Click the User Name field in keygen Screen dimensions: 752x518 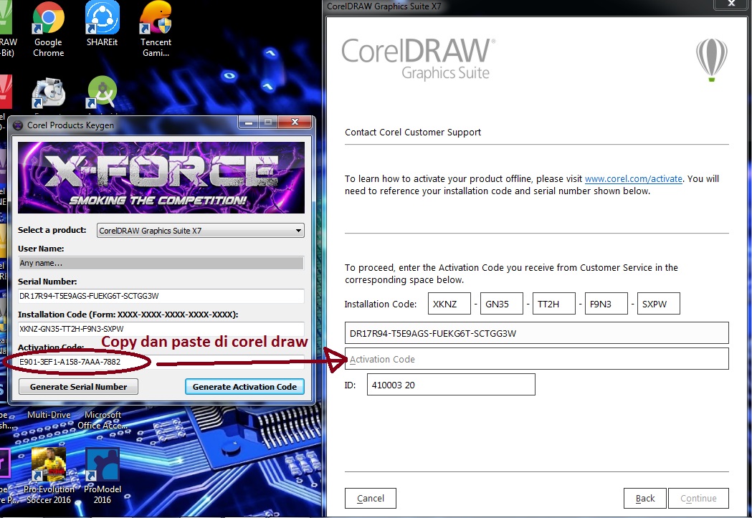pos(161,263)
